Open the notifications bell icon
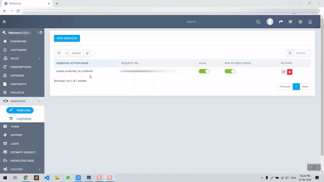 click(310, 22)
